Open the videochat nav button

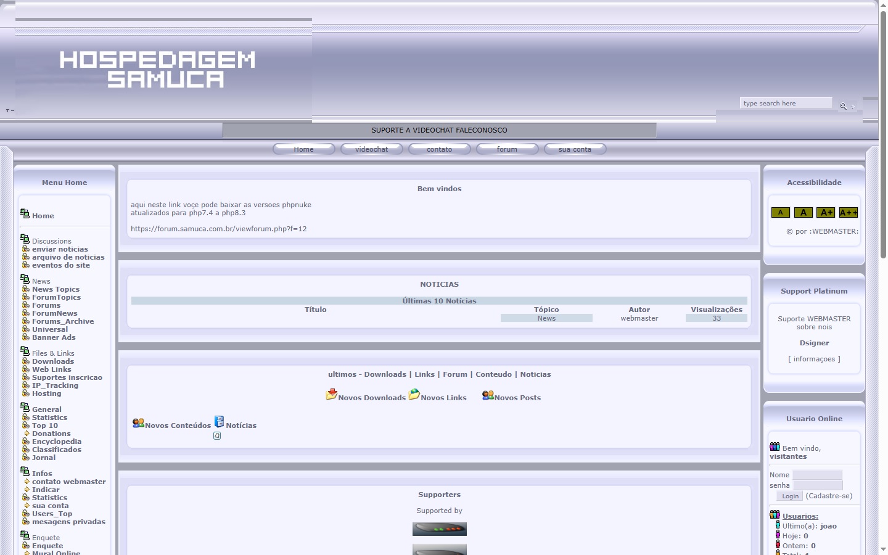[372, 149]
